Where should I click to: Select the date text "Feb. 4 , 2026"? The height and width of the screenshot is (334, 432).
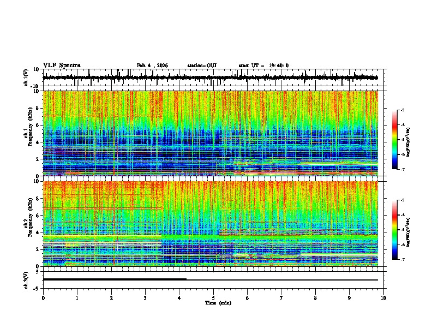(x=152, y=65)
